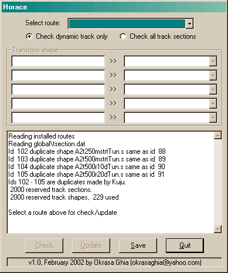Click log line for Id 105 duplicate shape
228x273 pixels.
[86, 174]
